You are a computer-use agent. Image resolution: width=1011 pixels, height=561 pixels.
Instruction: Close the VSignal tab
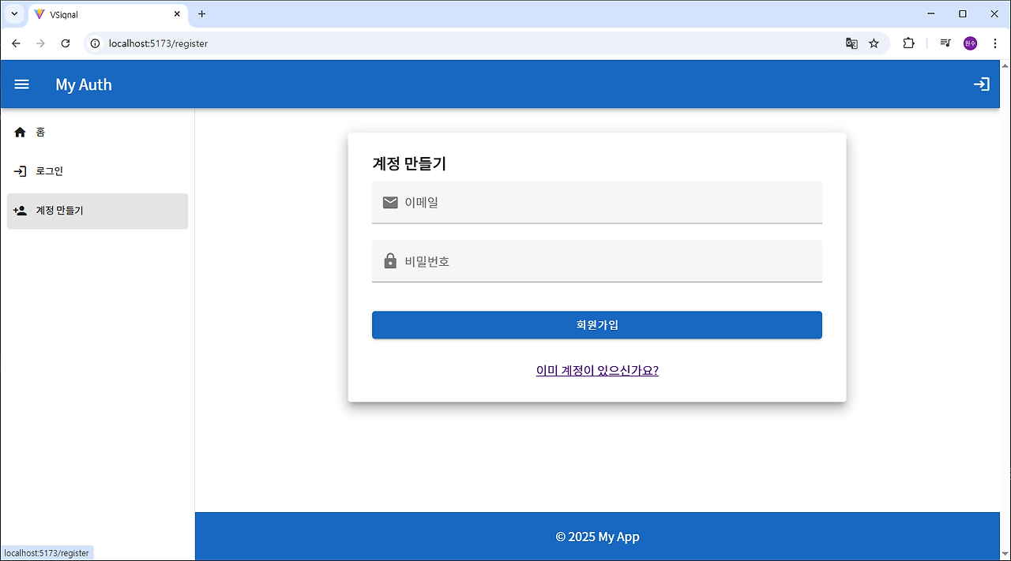177,14
